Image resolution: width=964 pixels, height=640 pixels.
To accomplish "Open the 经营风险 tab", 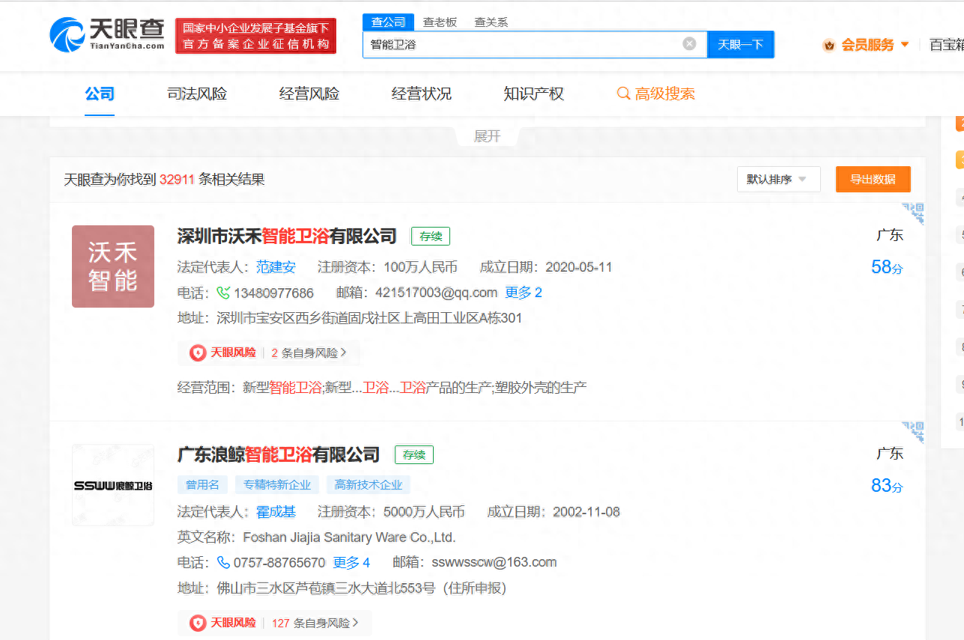I will pyautogui.click(x=309, y=94).
